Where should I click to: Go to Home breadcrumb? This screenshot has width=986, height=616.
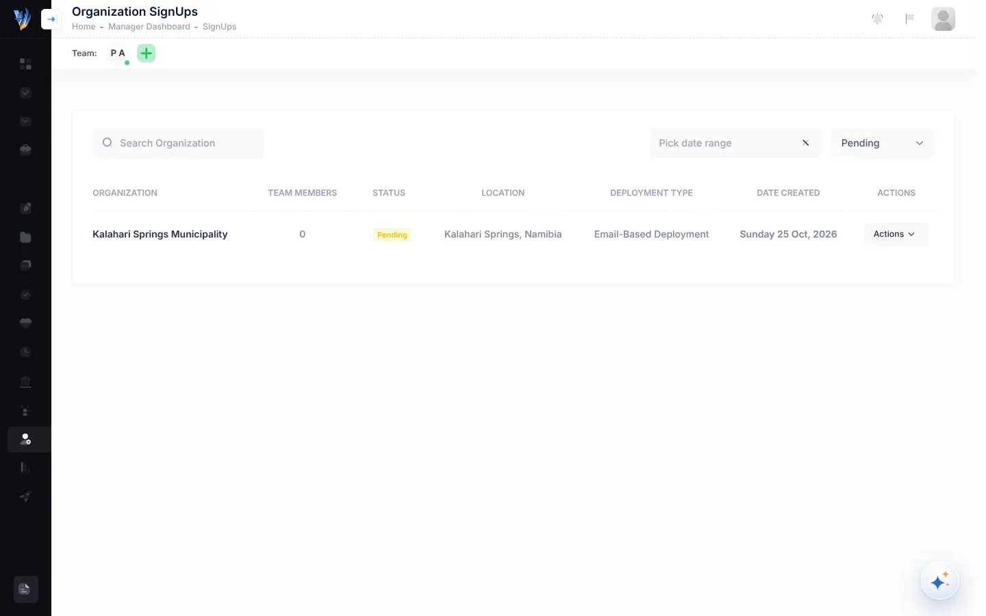pos(84,27)
